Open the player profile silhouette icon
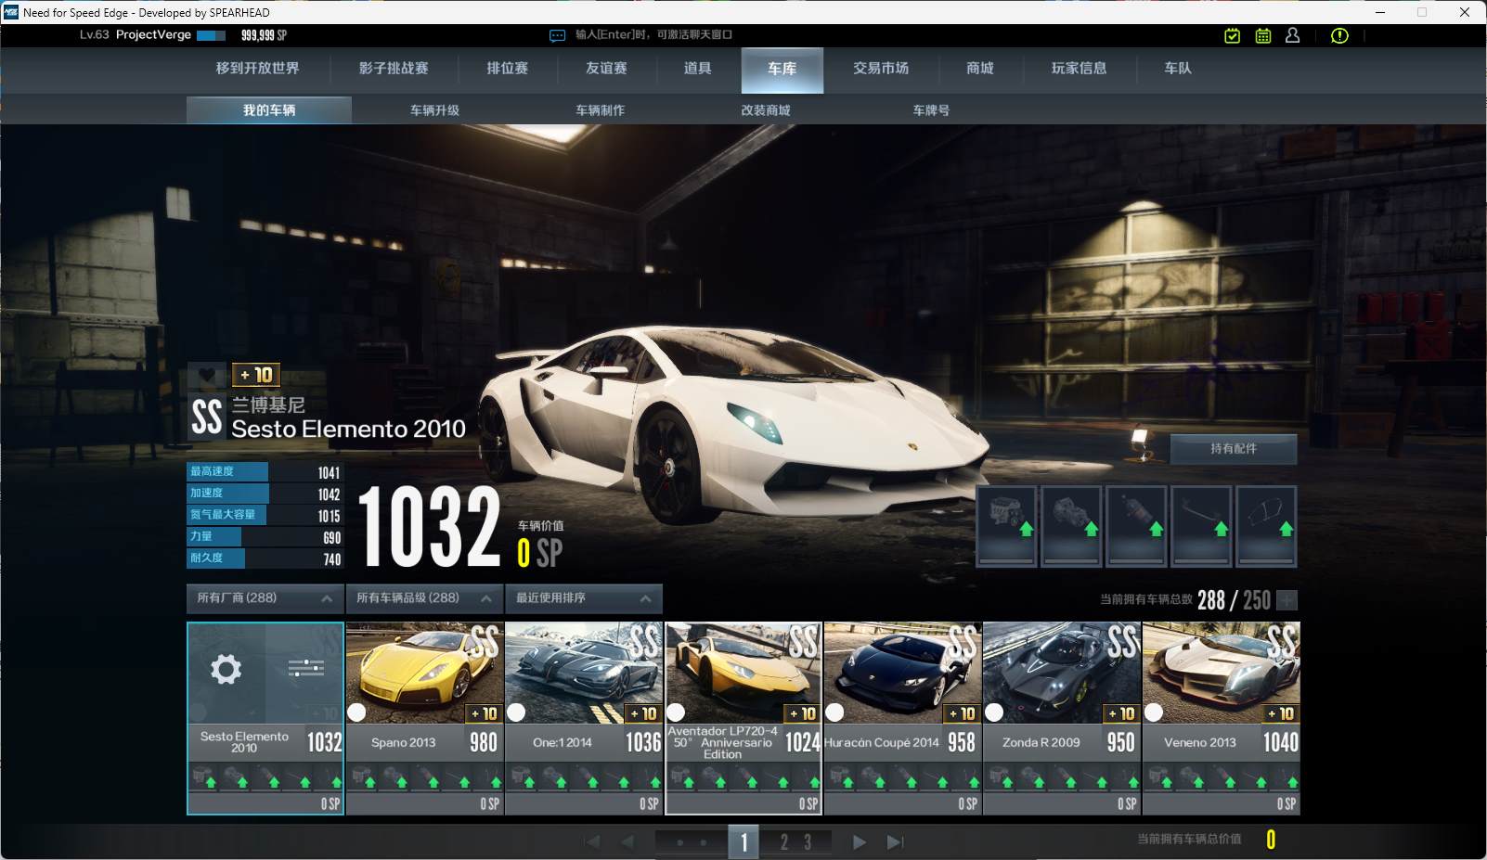 click(x=1292, y=35)
